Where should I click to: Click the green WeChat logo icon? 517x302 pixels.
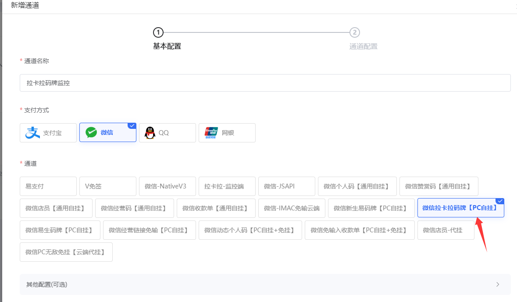(x=91, y=133)
